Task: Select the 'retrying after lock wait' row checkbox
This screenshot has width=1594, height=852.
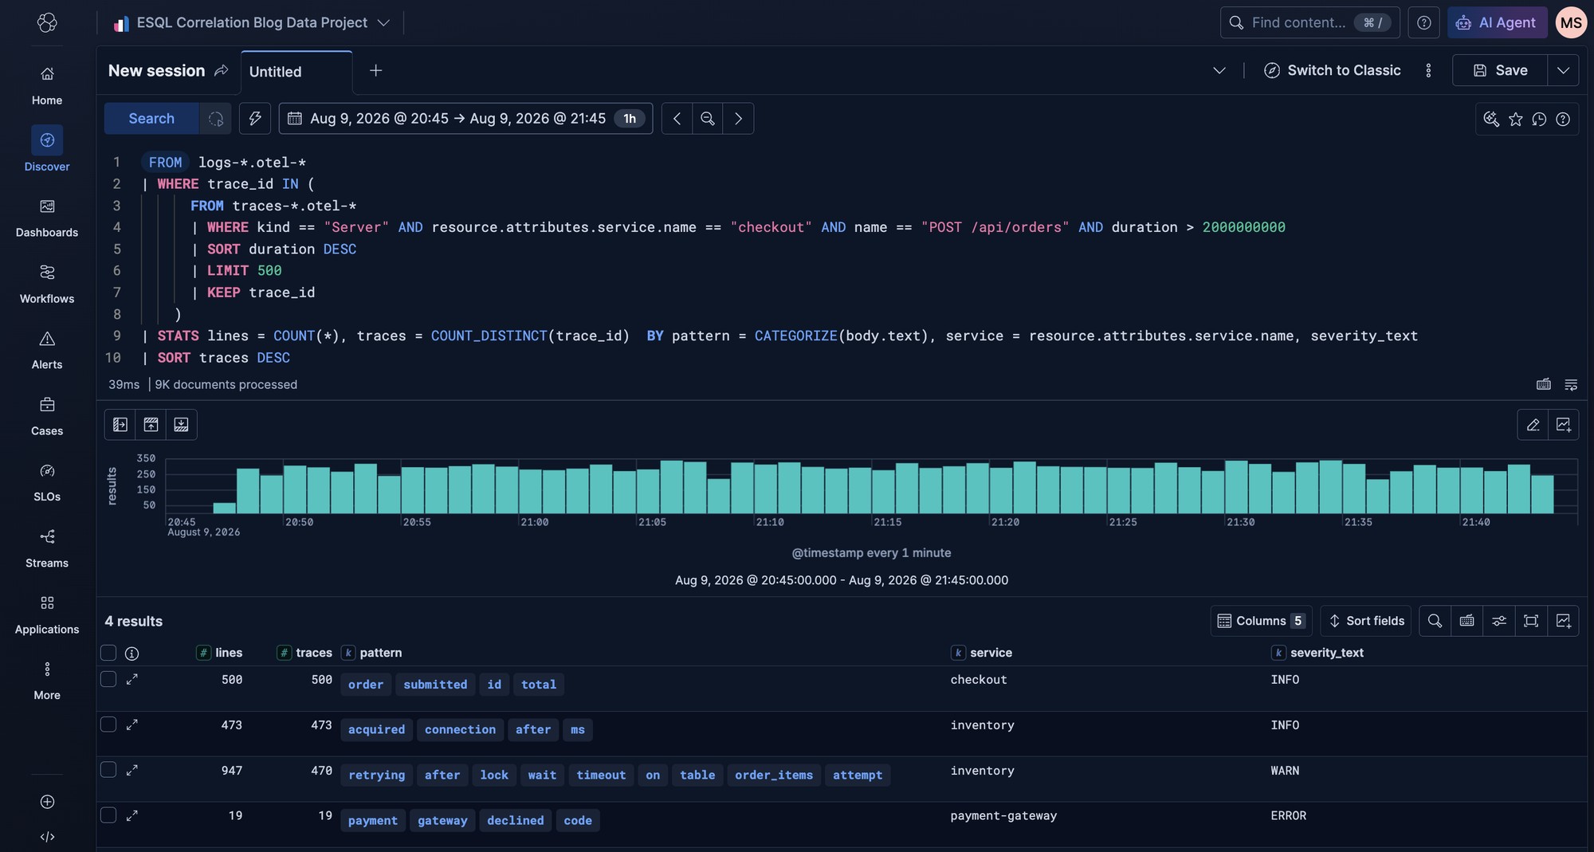Action: click(108, 770)
